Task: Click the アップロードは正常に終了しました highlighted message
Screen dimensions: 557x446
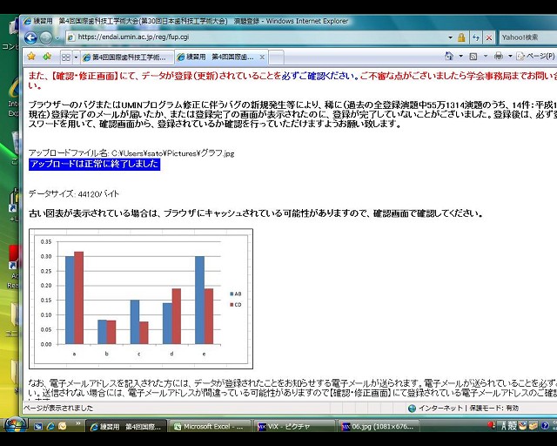Action: coord(94,164)
